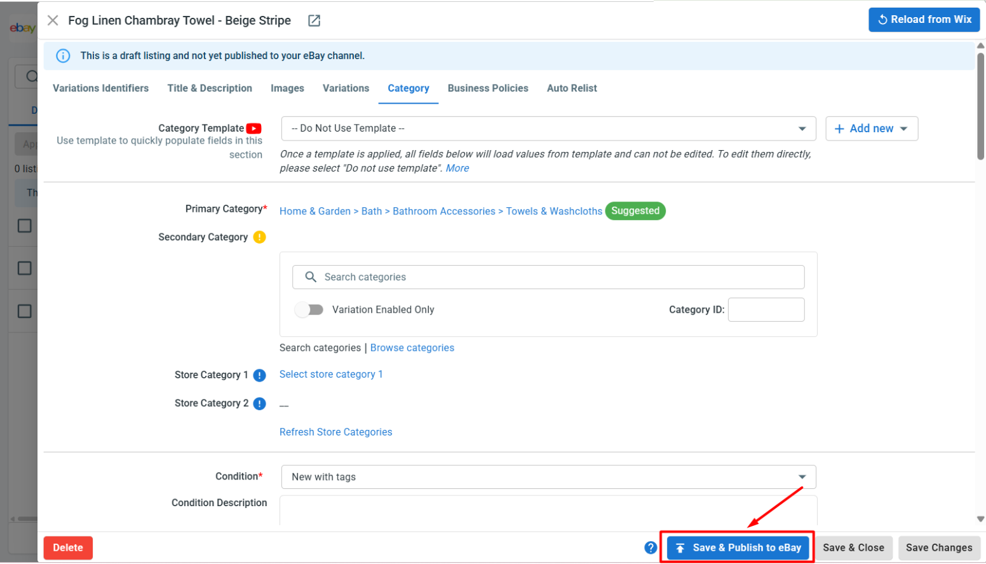Open help question mark icon
986x564 pixels.
pyautogui.click(x=651, y=547)
